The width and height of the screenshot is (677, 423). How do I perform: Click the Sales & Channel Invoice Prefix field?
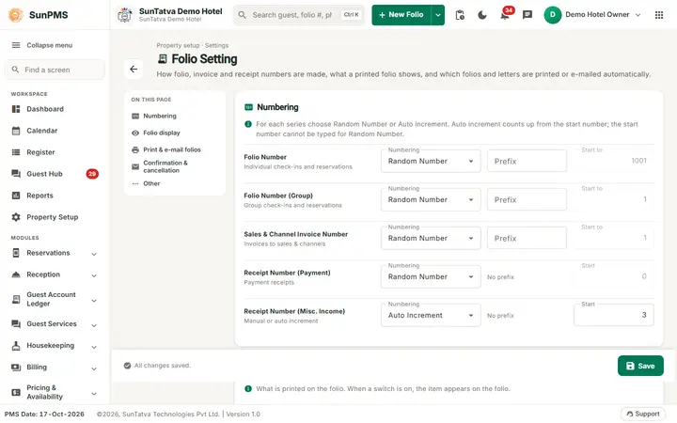coord(527,238)
